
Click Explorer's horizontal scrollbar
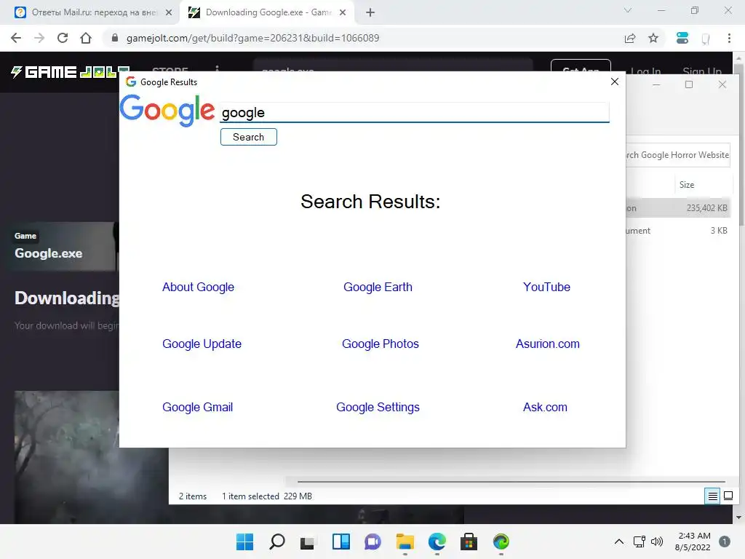point(511,482)
